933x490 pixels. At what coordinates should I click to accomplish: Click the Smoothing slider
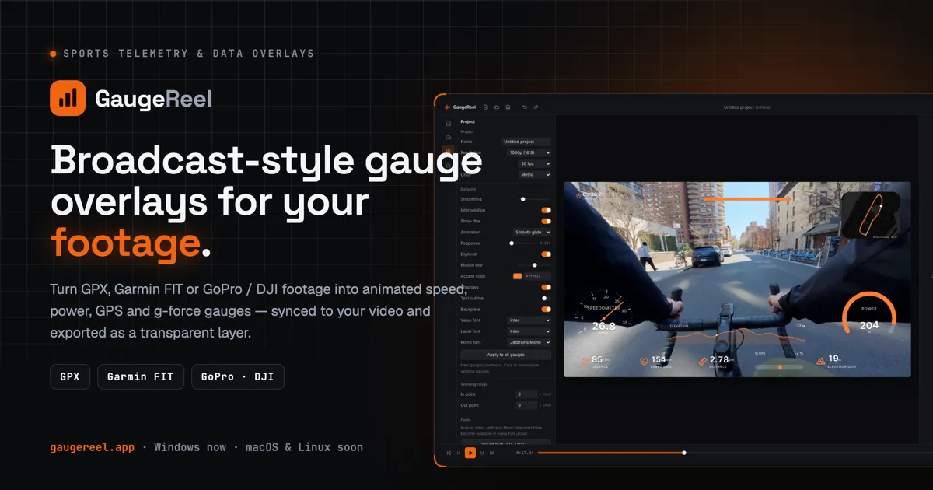(x=534, y=199)
